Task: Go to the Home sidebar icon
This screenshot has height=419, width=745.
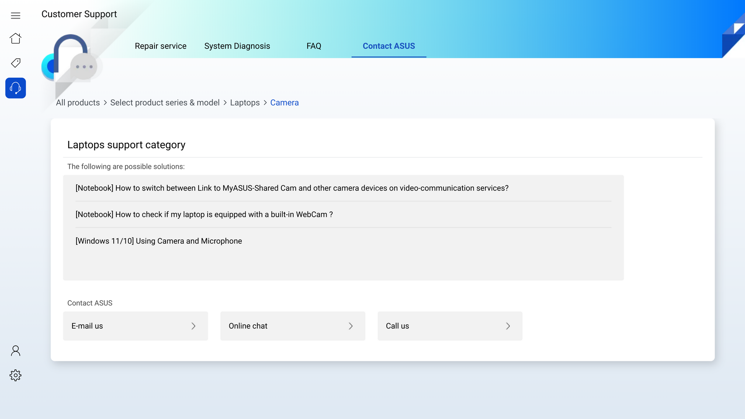Action: click(16, 38)
